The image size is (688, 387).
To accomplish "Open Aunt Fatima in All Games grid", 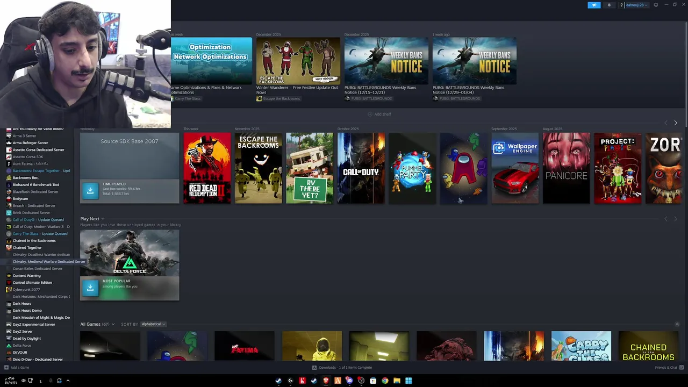I will click(245, 346).
